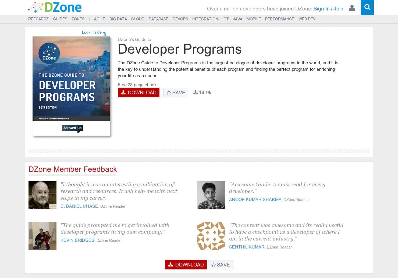Go to Performance zone
The image size is (398, 278).
click(x=280, y=19)
